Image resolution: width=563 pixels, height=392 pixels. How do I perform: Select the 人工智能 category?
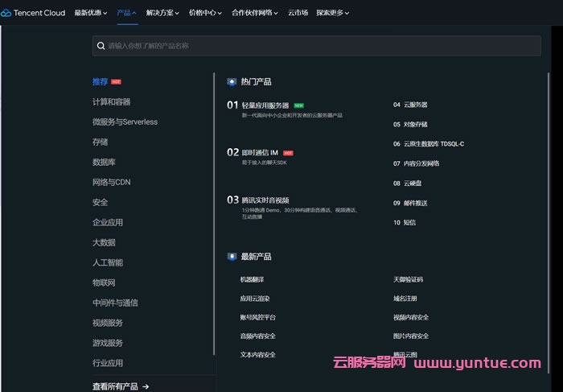pos(107,262)
